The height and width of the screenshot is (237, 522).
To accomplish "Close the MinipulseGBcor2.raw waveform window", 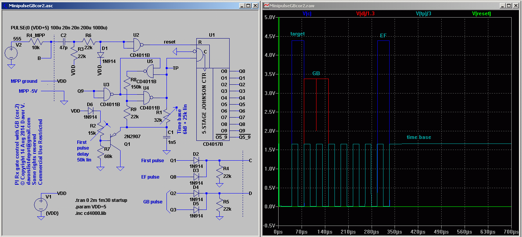I will pos(515,5).
